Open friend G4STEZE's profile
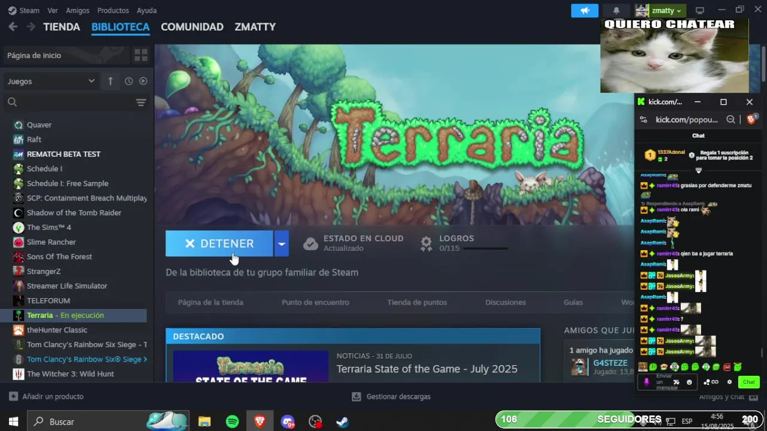 [610, 363]
